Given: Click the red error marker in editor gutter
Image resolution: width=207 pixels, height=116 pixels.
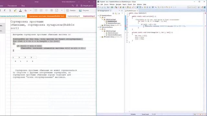Looking at the screenshot, I should [125, 26].
